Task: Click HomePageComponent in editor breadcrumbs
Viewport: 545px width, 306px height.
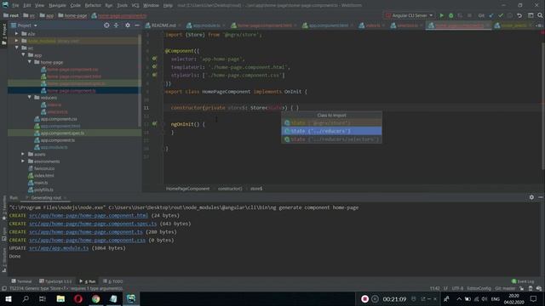Action: click(187, 189)
